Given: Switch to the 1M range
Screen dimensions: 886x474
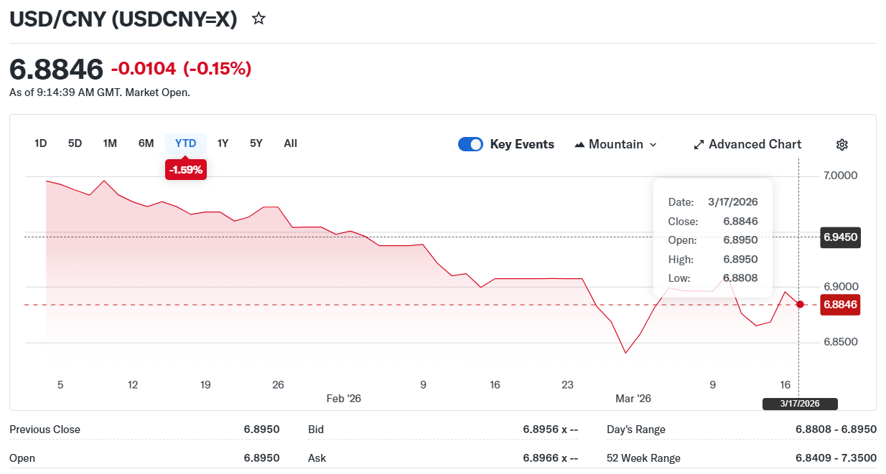Looking at the screenshot, I should coord(110,143).
